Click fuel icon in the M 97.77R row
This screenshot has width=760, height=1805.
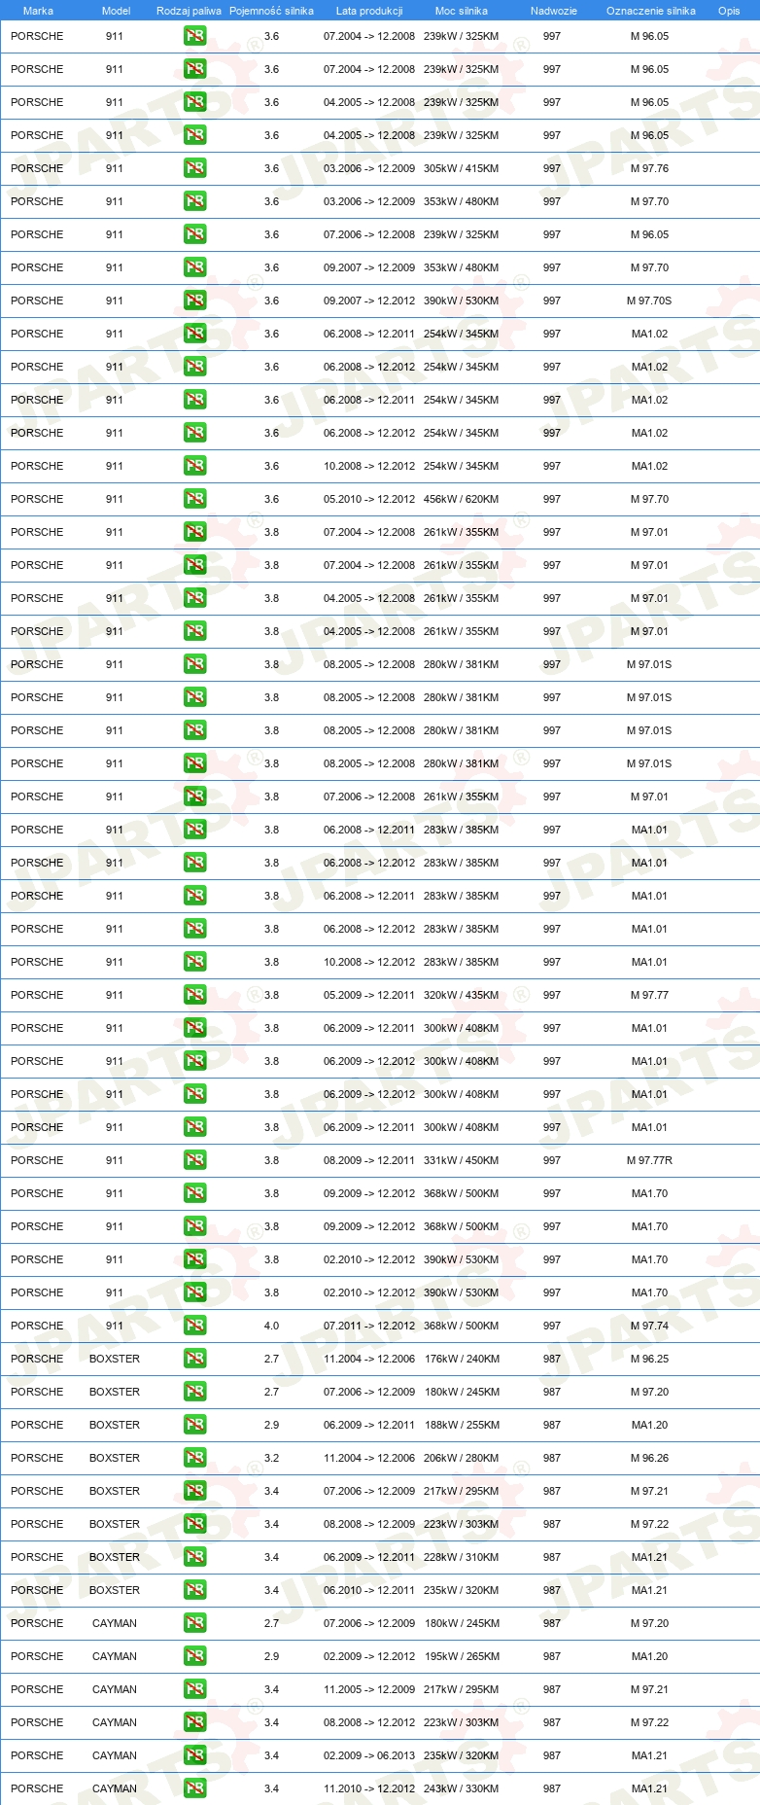tap(194, 1160)
